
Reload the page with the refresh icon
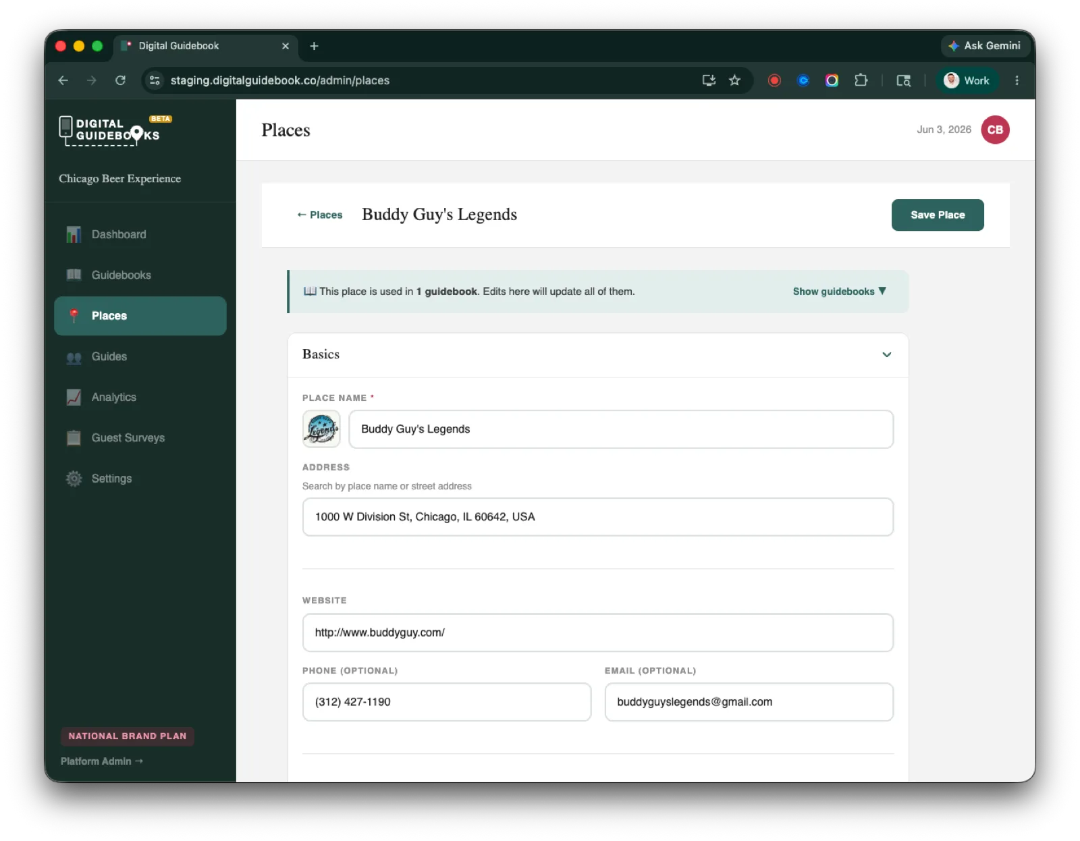pyautogui.click(x=120, y=80)
